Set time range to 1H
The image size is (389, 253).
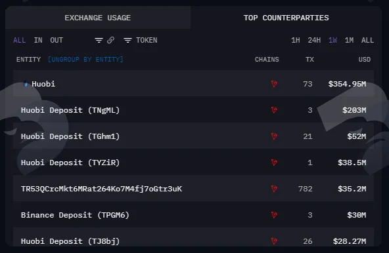296,40
